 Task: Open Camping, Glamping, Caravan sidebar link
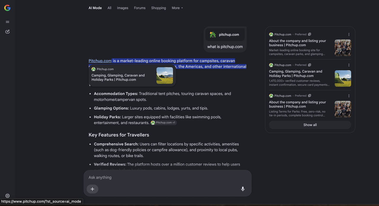296,74
